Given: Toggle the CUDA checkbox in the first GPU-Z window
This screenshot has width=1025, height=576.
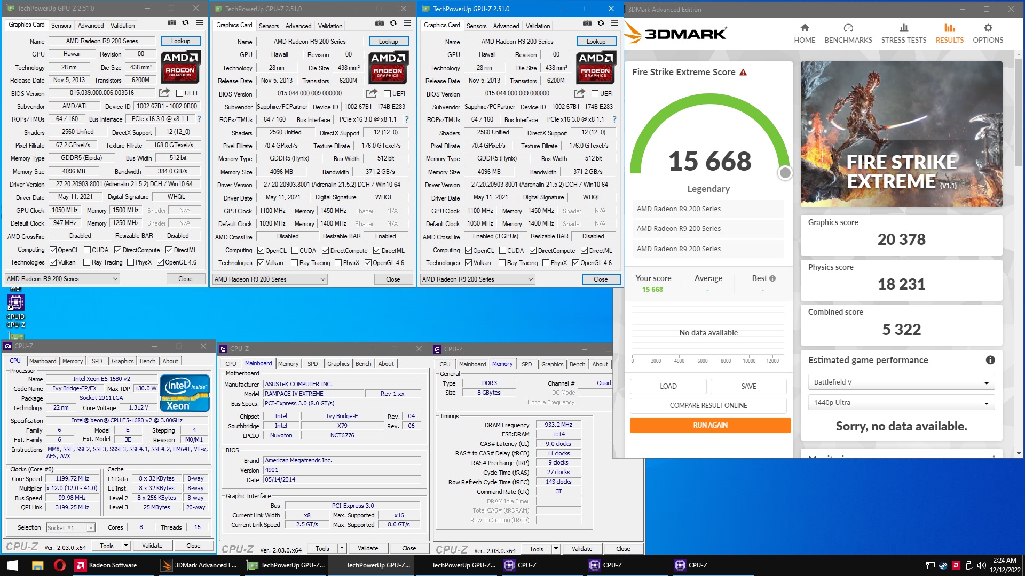Looking at the screenshot, I should click(x=86, y=250).
